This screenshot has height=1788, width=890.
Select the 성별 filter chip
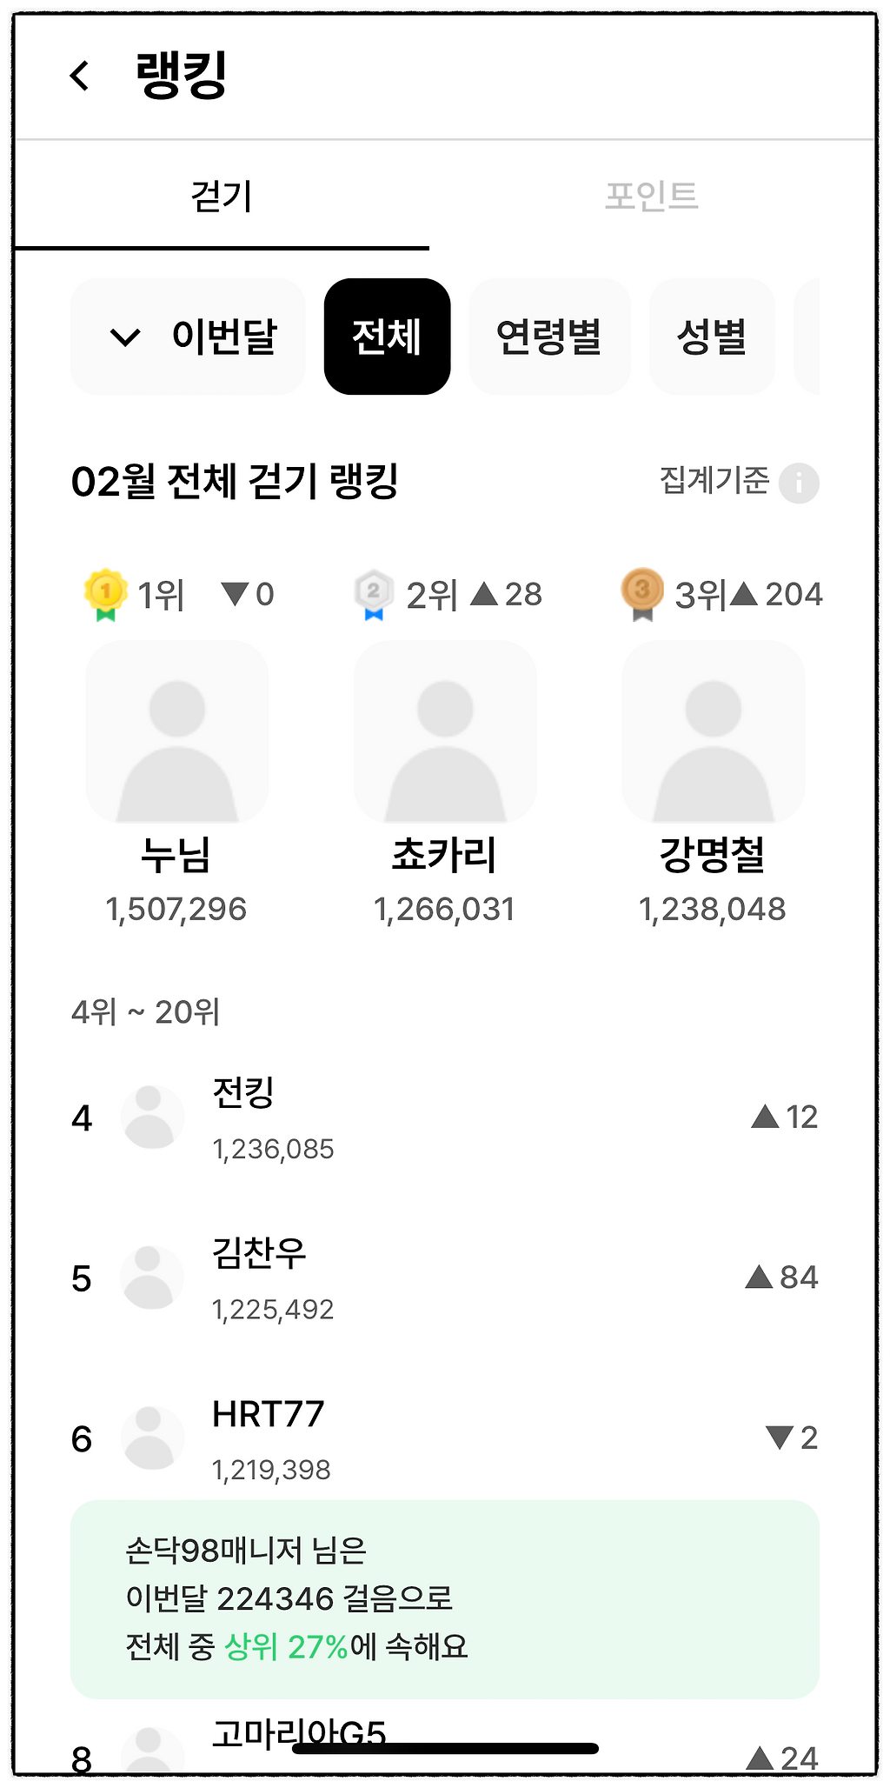(x=712, y=337)
